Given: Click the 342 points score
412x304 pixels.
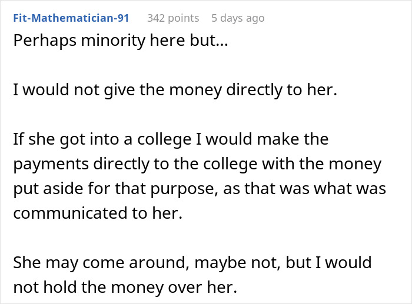Looking at the screenshot, I should tap(172, 18).
